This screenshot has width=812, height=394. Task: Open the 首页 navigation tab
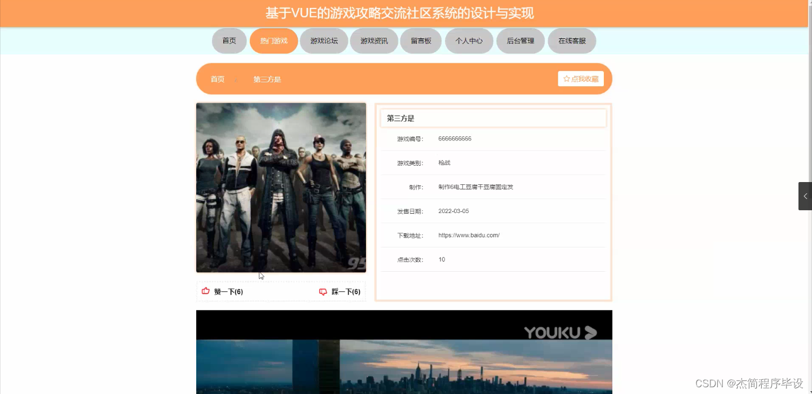229,41
